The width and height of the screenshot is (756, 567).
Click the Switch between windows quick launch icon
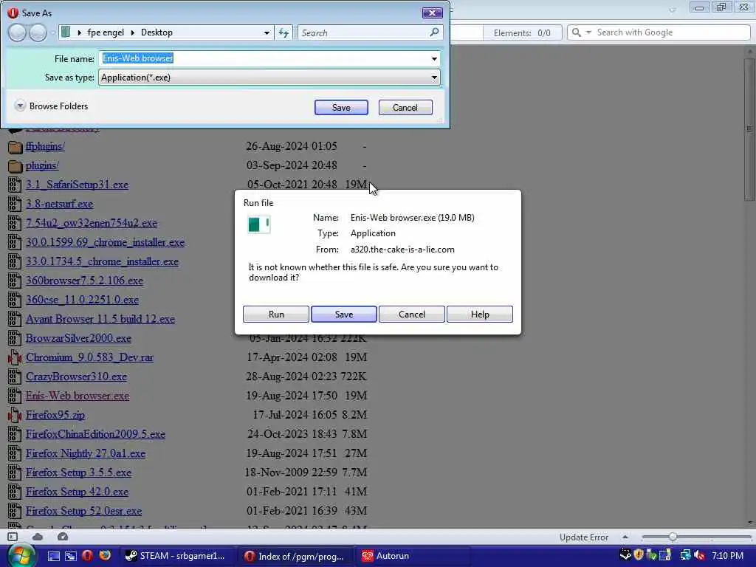(70, 556)
